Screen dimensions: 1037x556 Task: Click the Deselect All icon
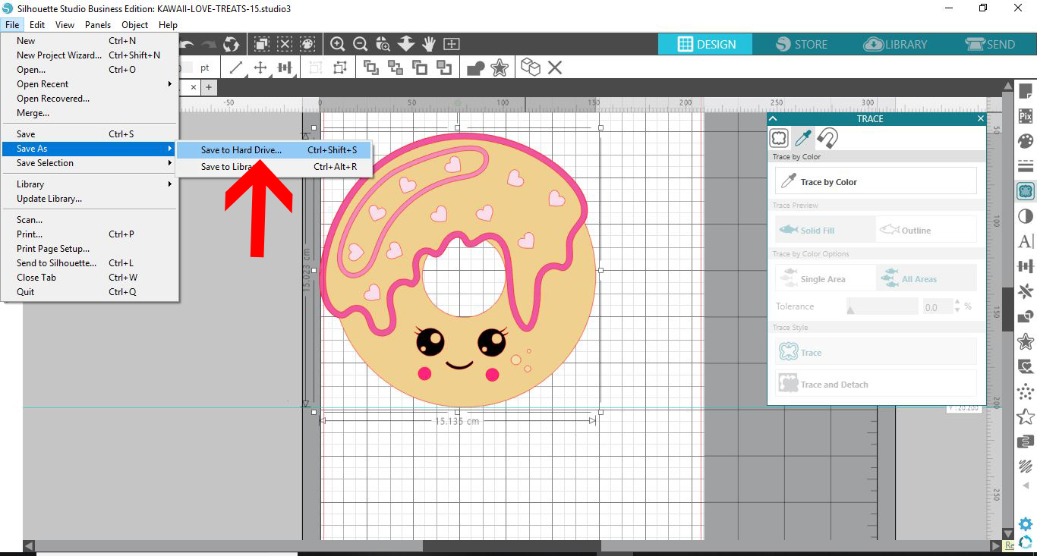point(285,44)
